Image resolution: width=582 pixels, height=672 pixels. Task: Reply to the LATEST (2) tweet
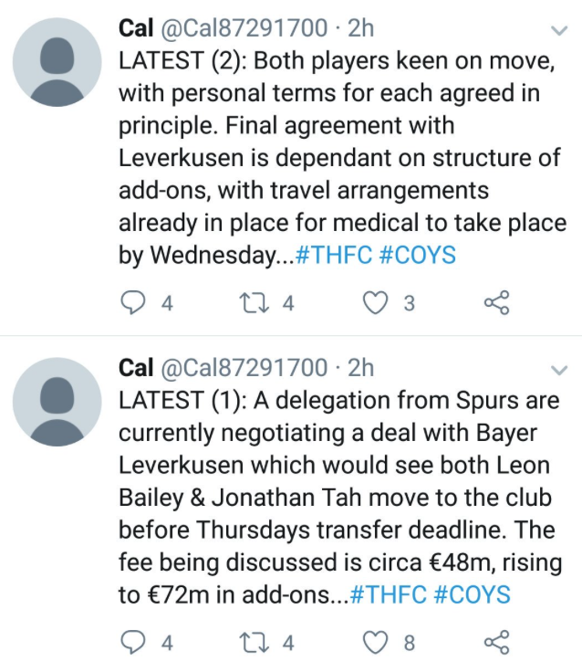coord(132,302)
